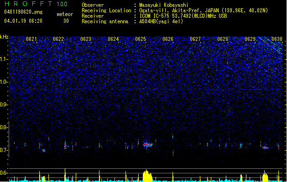
Task: Click the 0629 time marker
Action: 250,39
